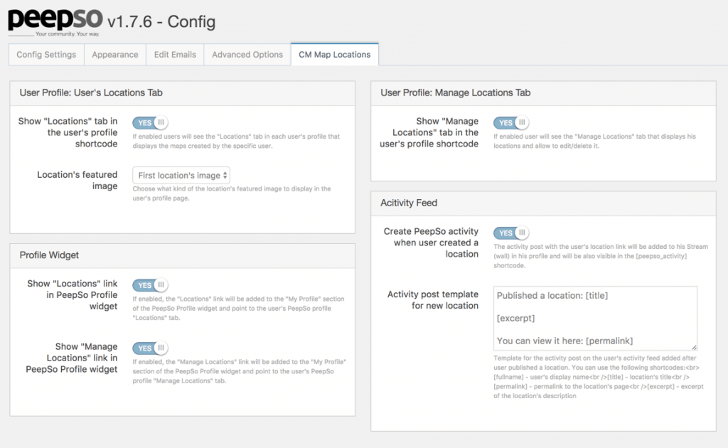Image resolution: width=728 pixels, height=448 pixels.
Task: Toggle Show "Locations" link in Profile widget
Action: tap(150, 285)
